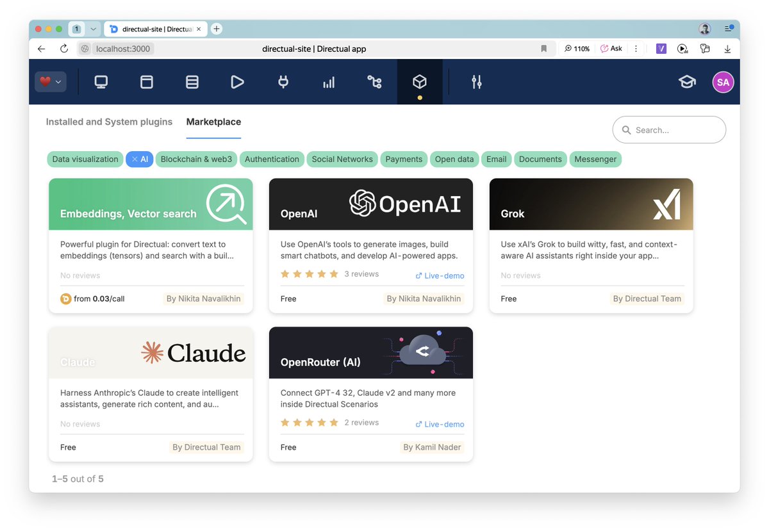Open the monitor/web-pages section icon

point(101,82)
